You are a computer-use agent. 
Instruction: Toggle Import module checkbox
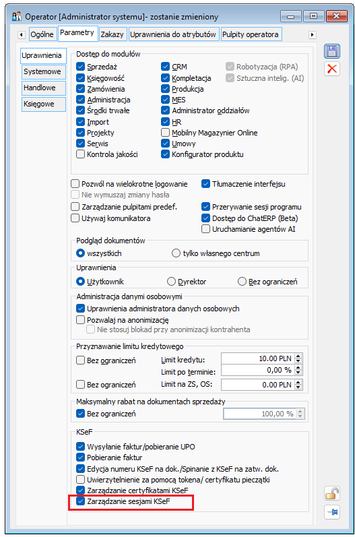point(80,122)
